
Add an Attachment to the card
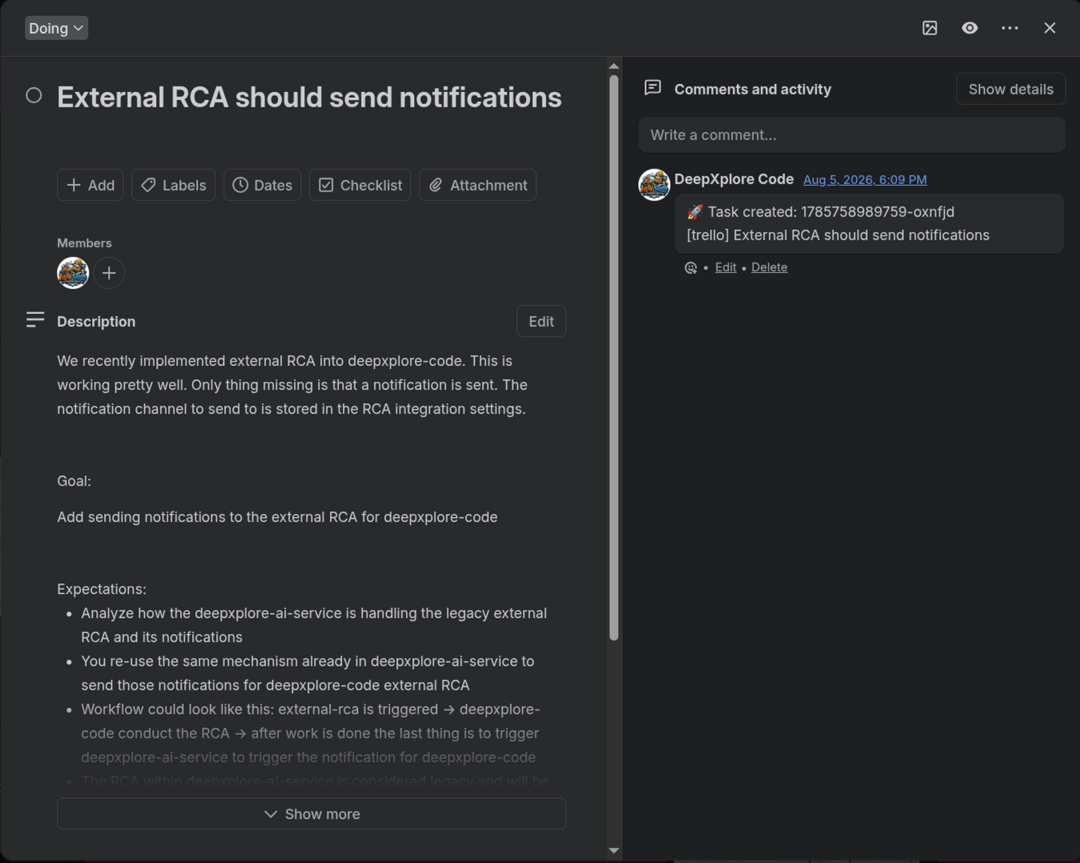coord(478,185)
